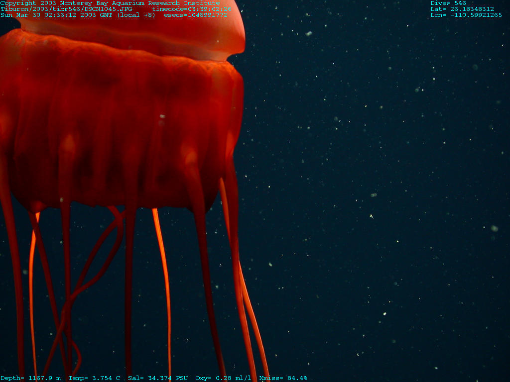Click the small white speck on the bell
The width and height of the screenshot is (510, 382).
point(162,116)
